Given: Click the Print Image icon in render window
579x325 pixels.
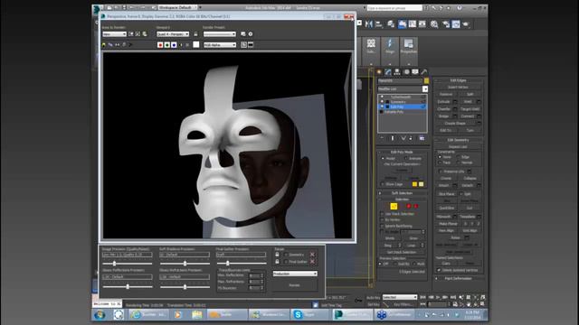Looking at the screenshot, I should click(125, 44).
